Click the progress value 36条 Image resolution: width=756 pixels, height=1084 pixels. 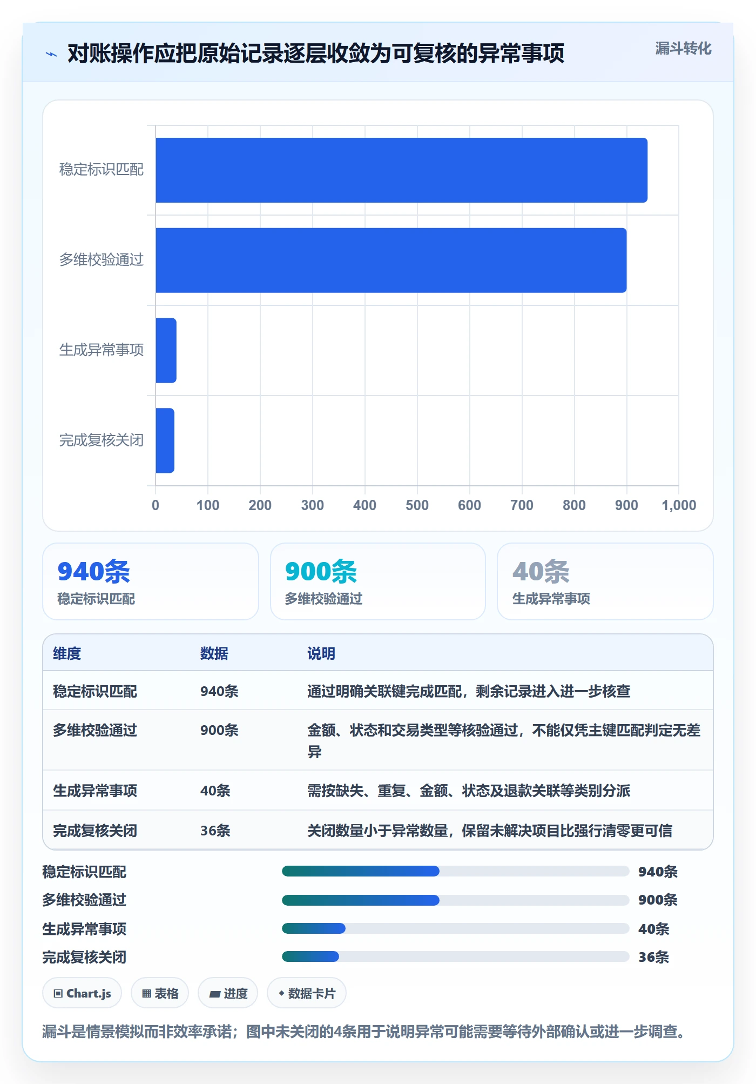(654, 957)
